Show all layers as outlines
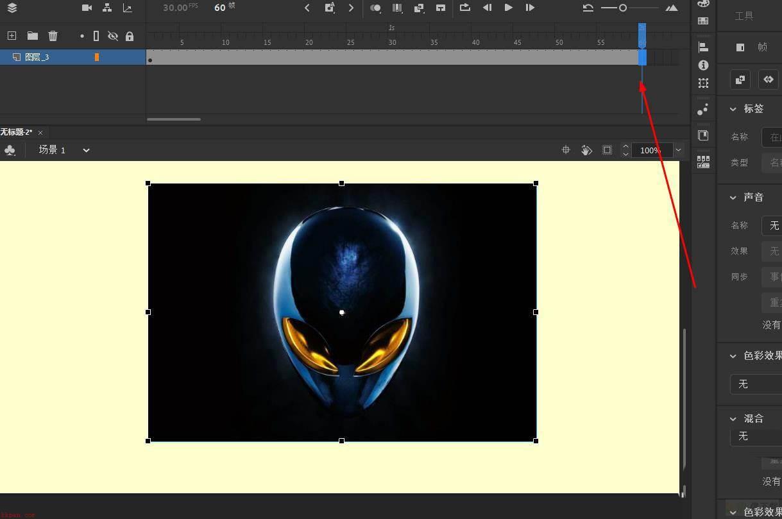Screen dimensions: 782x519 point(96,36)
